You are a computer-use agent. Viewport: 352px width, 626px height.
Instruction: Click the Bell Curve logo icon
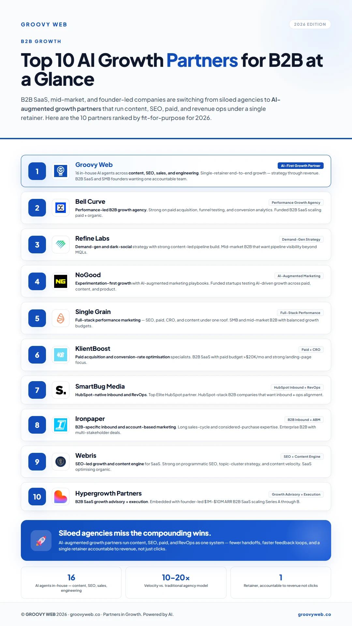coord(61,208)
